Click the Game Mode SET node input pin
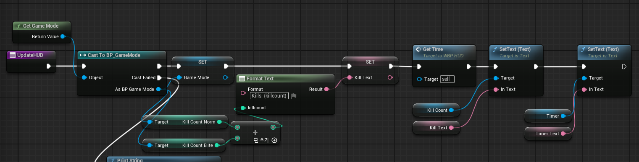This screenshot has width=639, height=162. pyautogui.click(x=179, y=77)
